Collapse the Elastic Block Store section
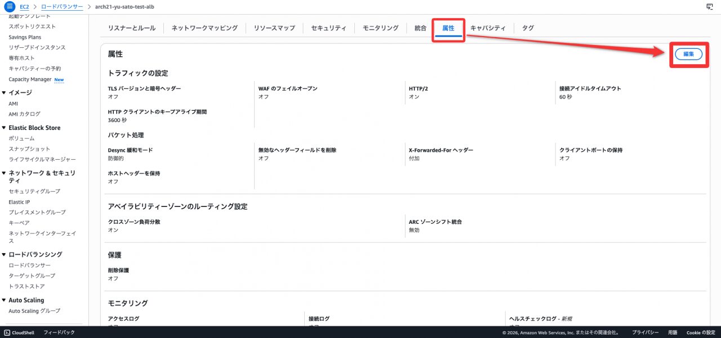This screenshot has height=338, width=721. point(4,128)
